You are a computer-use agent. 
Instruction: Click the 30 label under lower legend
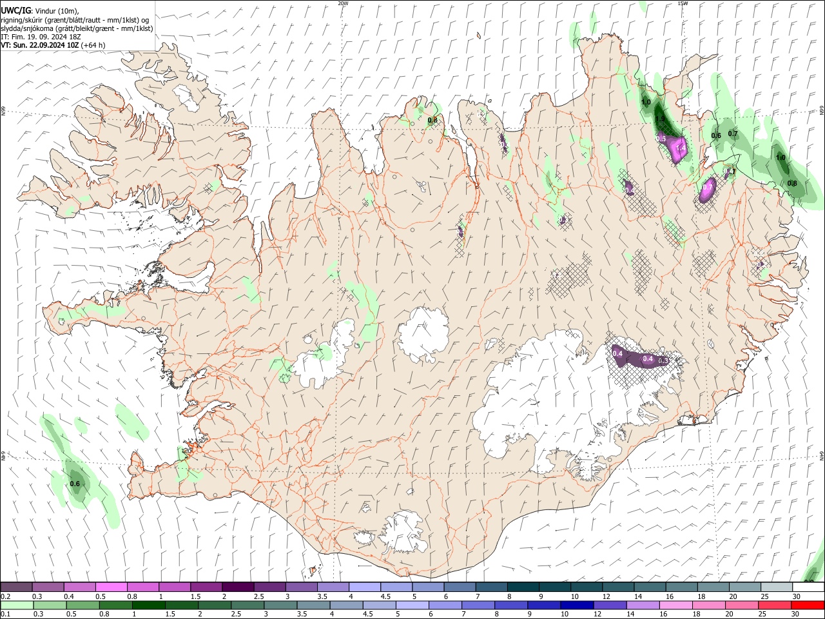click(797, 614)
